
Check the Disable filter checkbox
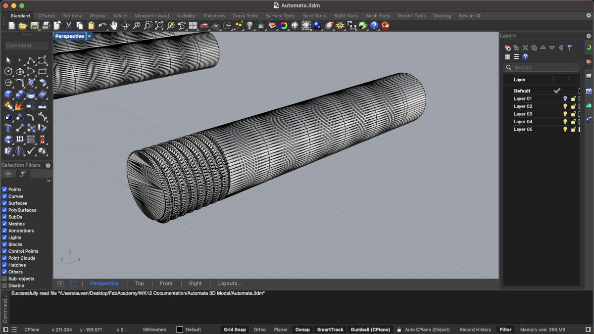[x=4, y=286]
